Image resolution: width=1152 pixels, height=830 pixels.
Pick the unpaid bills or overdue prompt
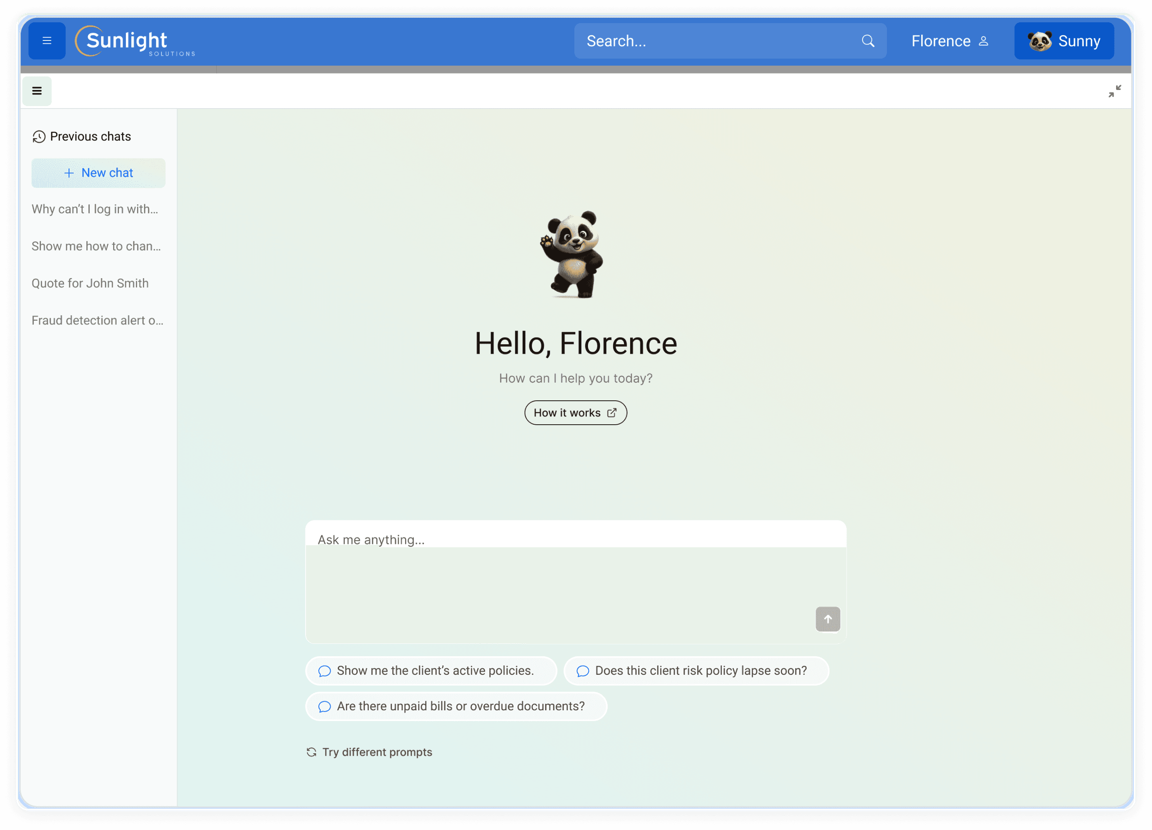click(x=455, y=706)
